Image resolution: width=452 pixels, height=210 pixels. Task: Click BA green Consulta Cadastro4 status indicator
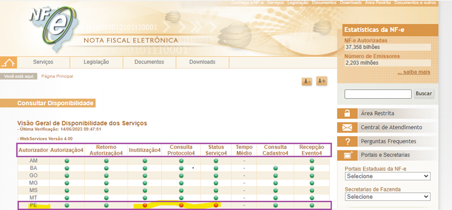(275, 168)
